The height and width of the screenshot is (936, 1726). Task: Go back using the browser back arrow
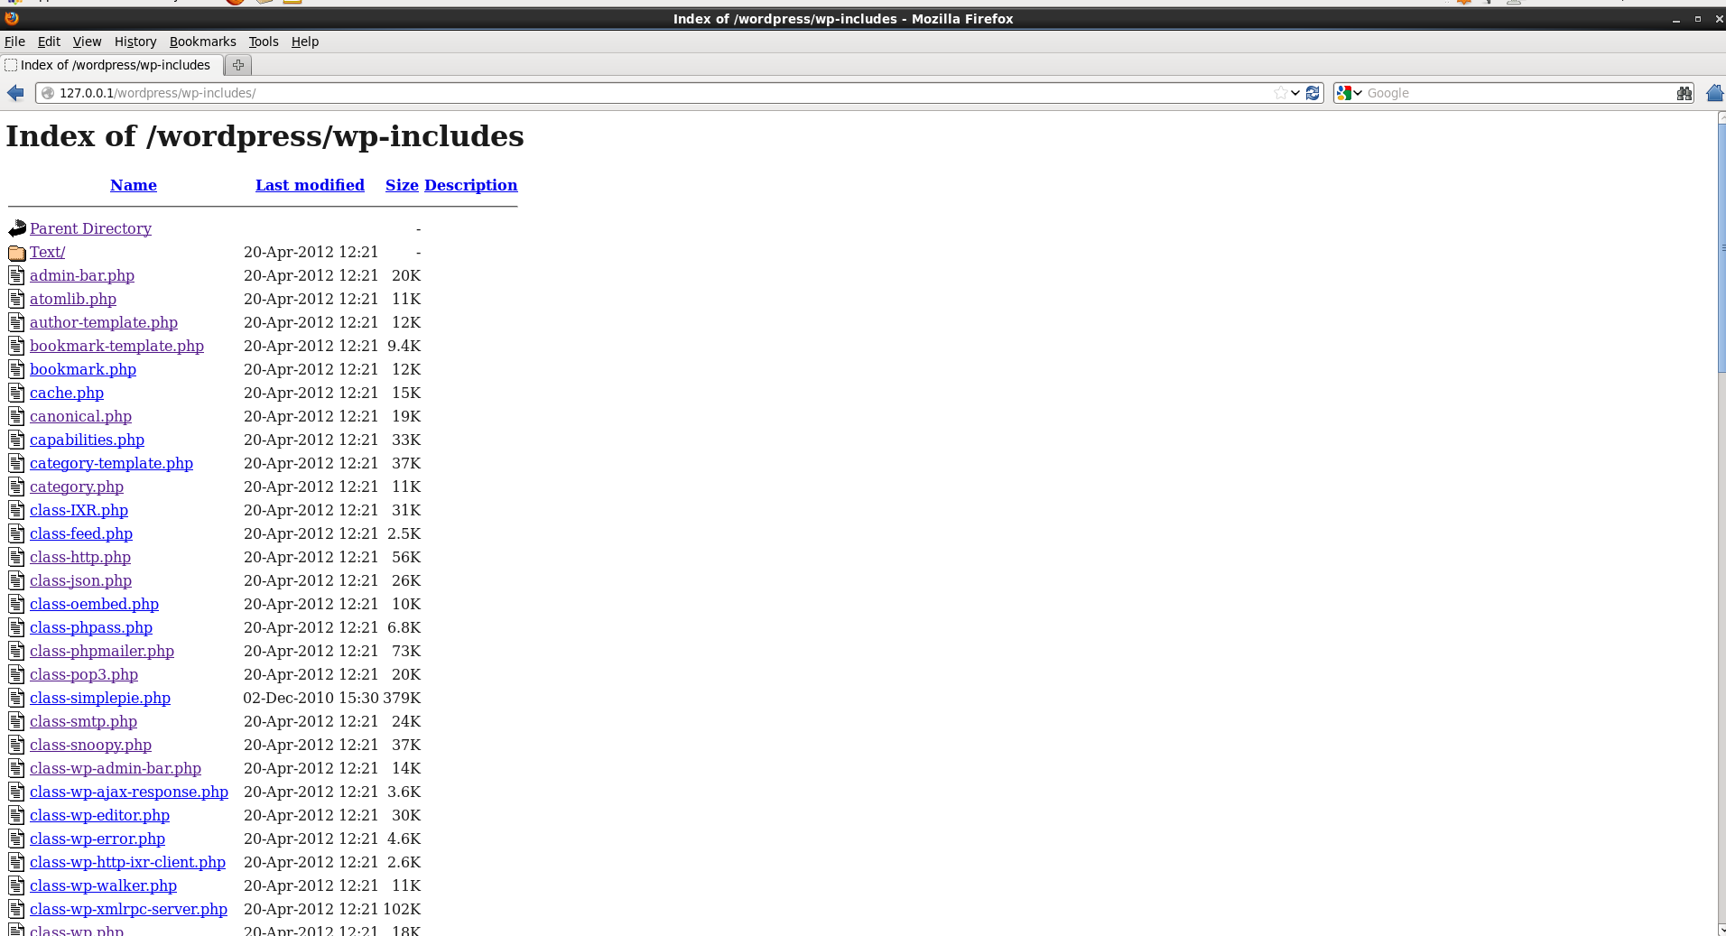click(x=15, y=93)
